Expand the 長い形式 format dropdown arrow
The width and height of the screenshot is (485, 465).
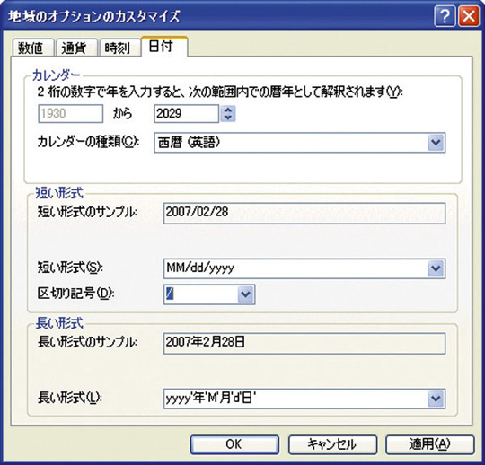point(436,399)
